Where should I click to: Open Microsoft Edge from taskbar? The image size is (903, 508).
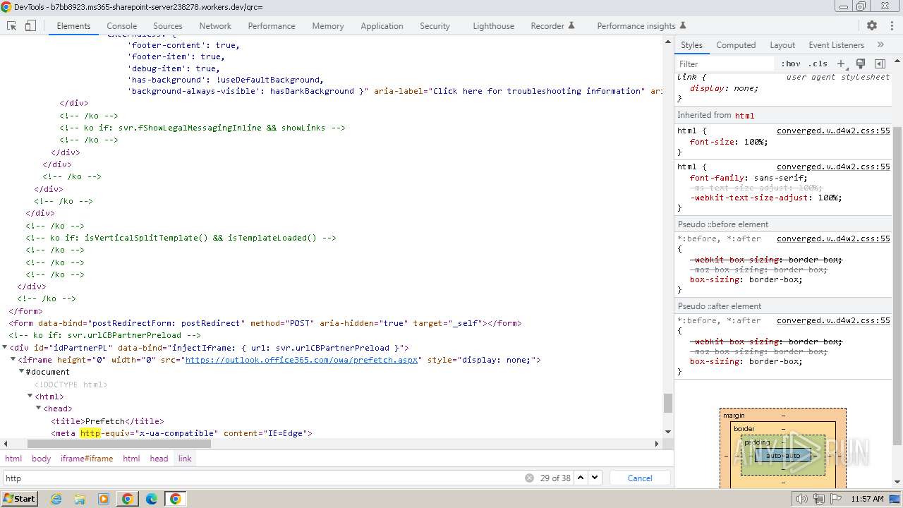(x=152, y=499)
